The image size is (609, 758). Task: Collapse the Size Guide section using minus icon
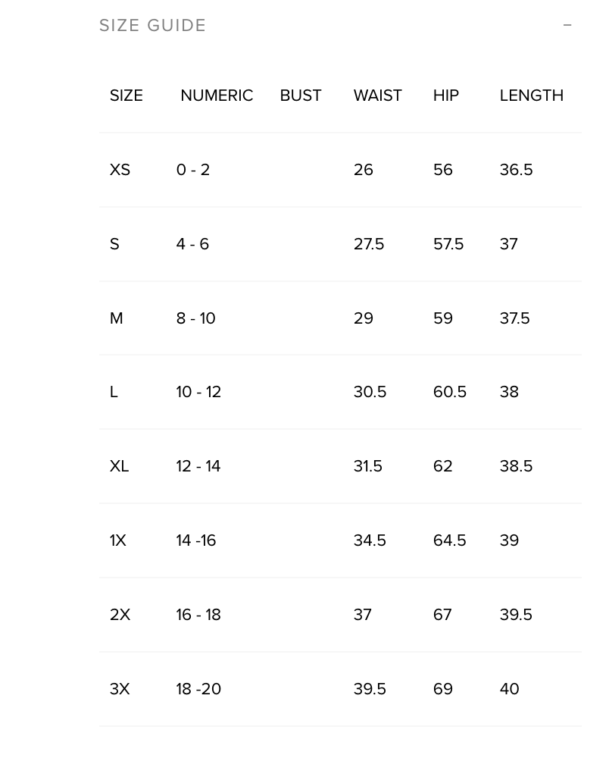(567, 25)
